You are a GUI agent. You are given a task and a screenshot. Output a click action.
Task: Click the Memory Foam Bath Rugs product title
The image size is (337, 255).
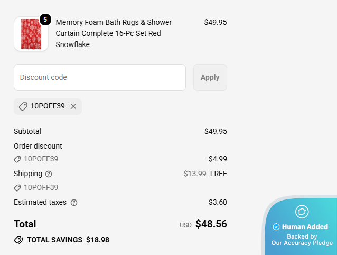(114, 33)
